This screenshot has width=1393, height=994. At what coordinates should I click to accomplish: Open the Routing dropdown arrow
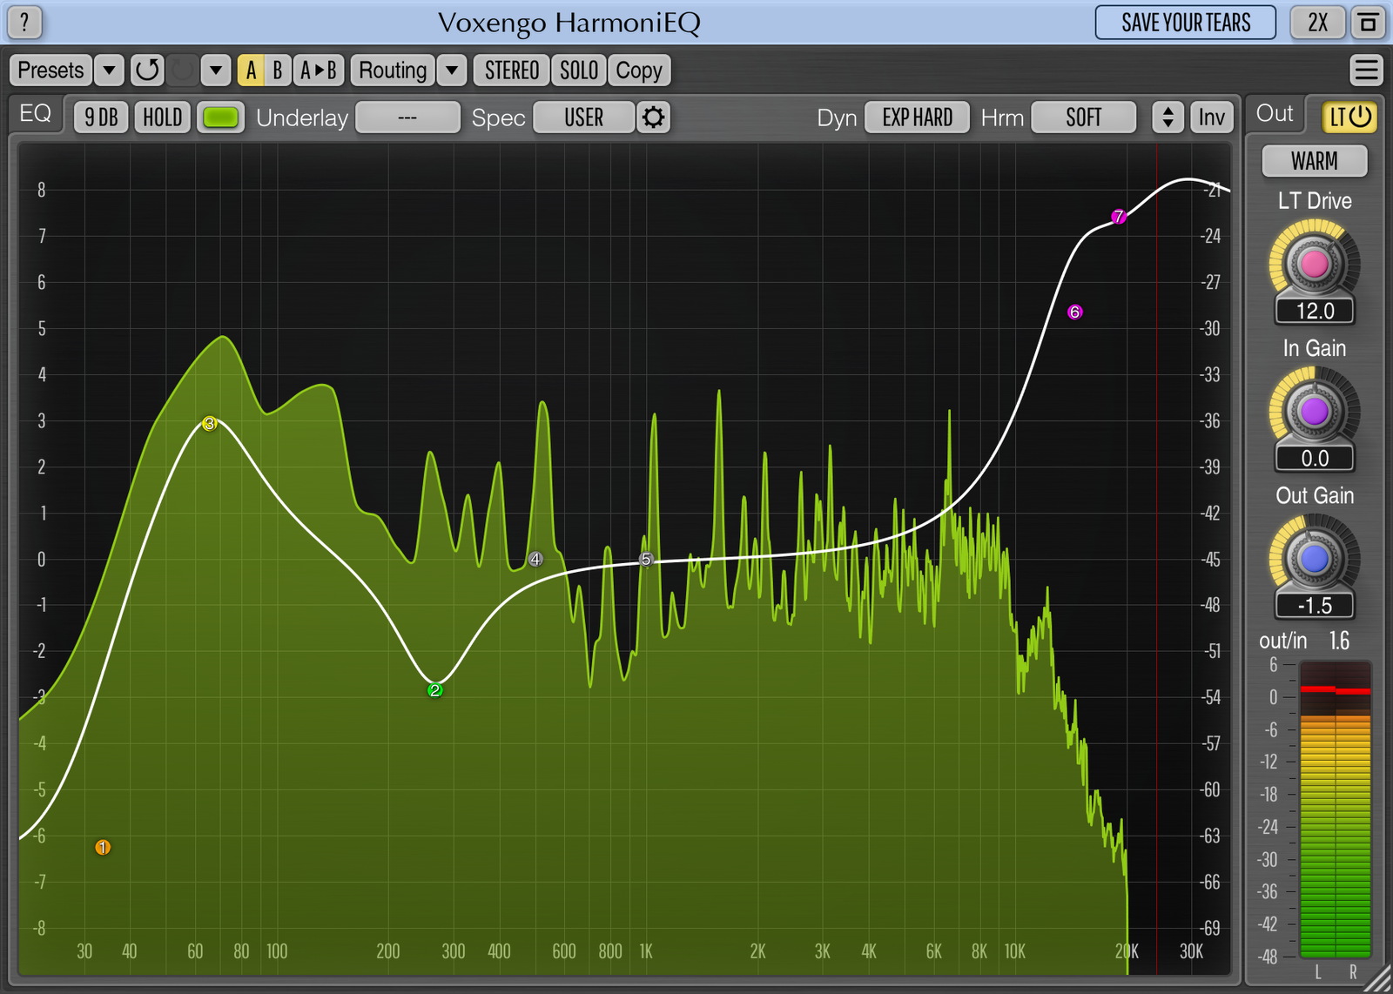pos(451,70)
